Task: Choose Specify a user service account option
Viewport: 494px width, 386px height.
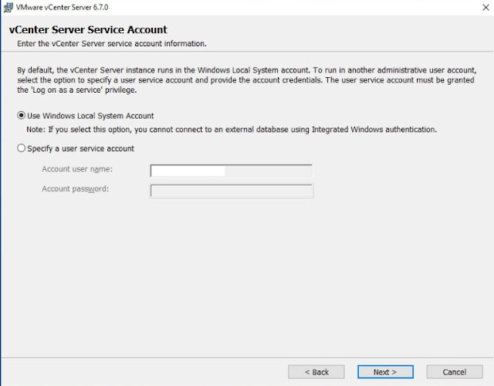Action: pos(76,148)
